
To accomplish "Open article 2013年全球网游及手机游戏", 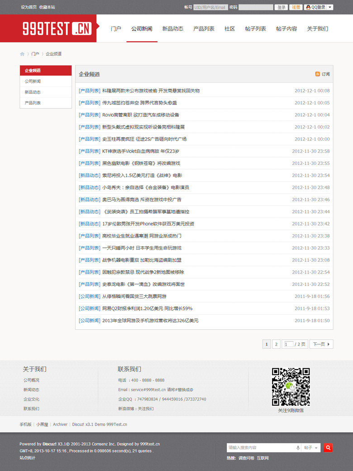I will pos(150,321).
